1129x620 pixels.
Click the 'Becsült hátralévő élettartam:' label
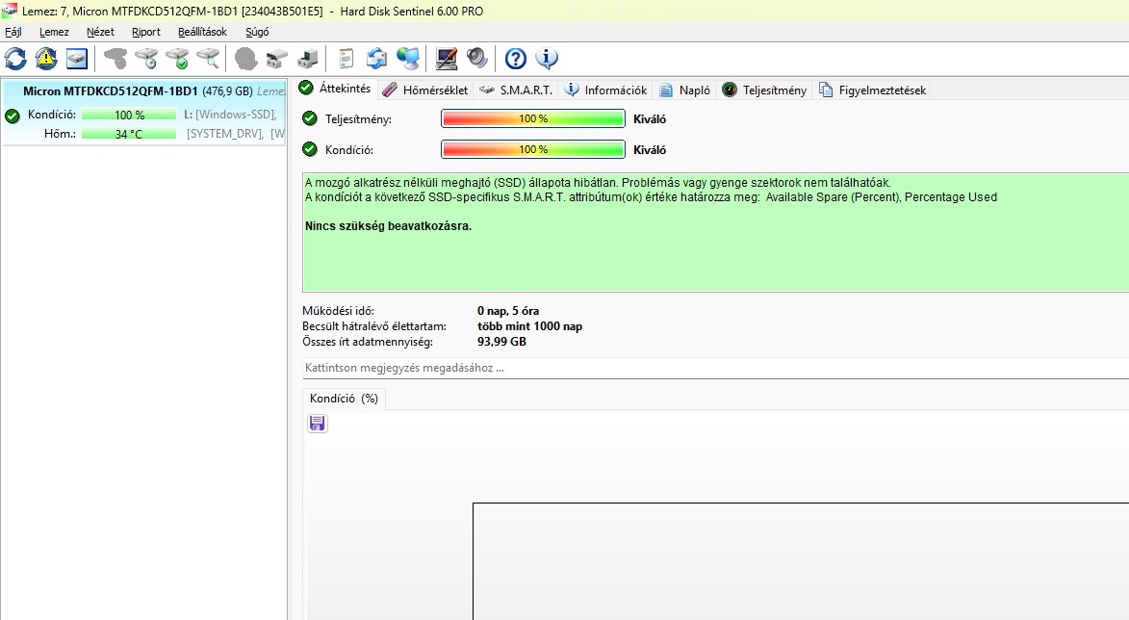click(x=373, y=326)
